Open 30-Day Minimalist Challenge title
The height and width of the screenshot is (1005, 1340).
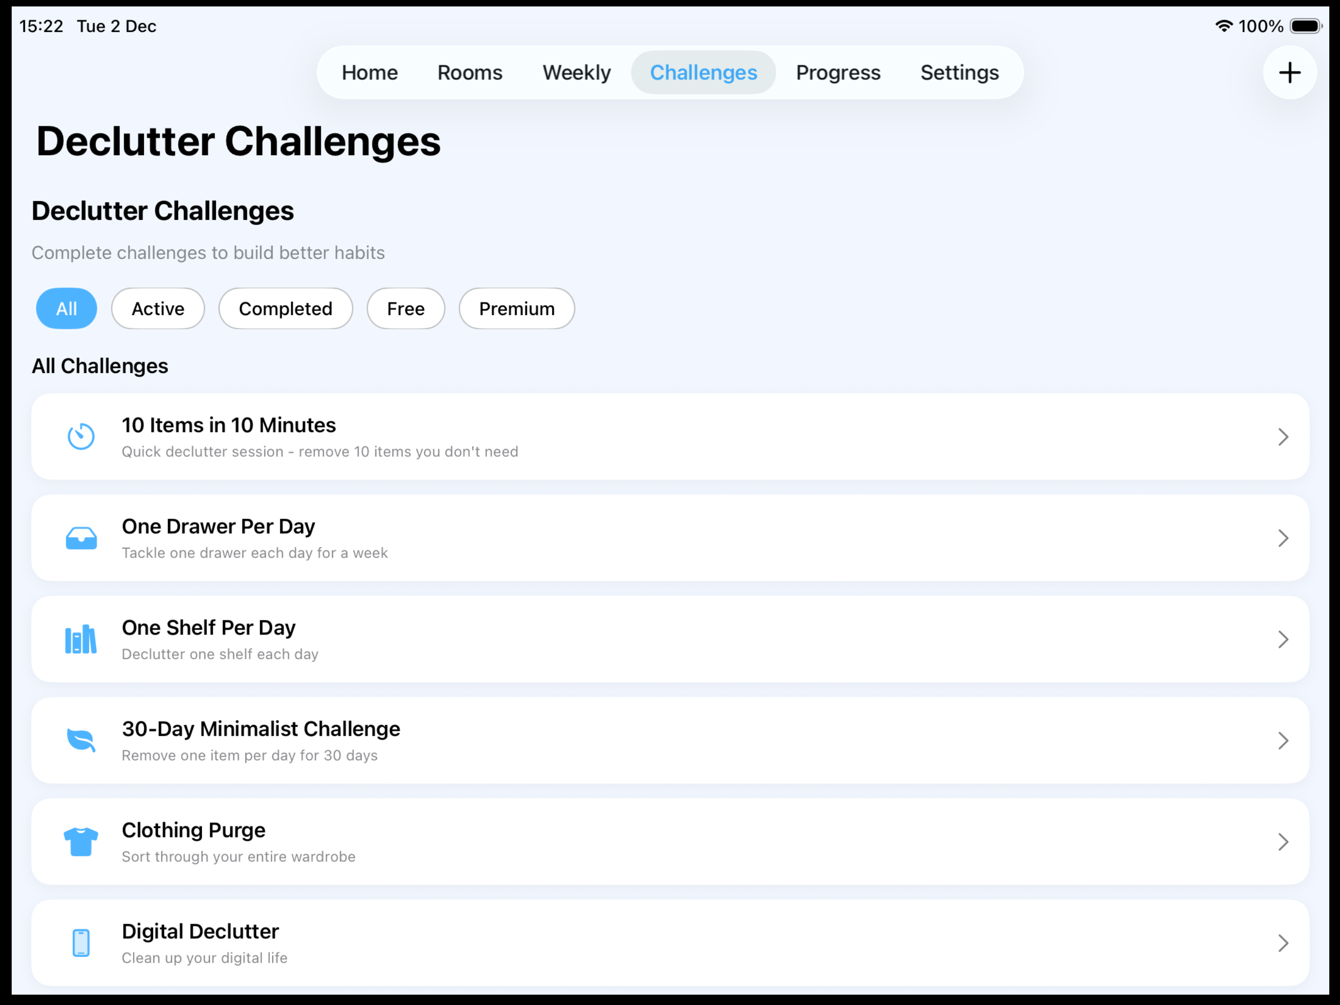[261, 729]
